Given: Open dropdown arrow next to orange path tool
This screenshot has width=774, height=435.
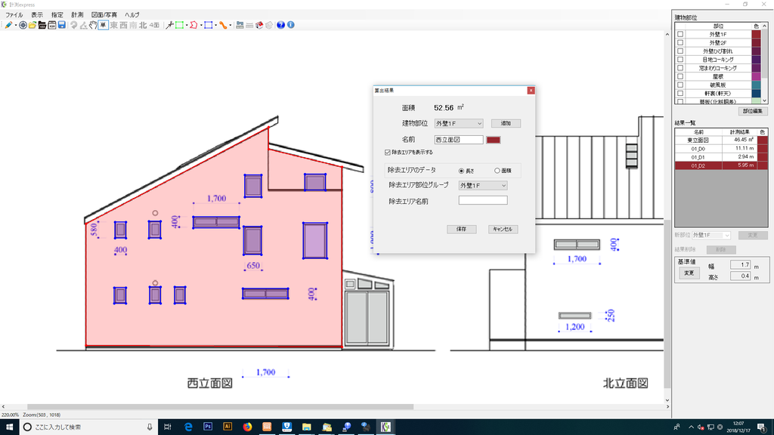Looking at the screenshot, I should 231,25.
